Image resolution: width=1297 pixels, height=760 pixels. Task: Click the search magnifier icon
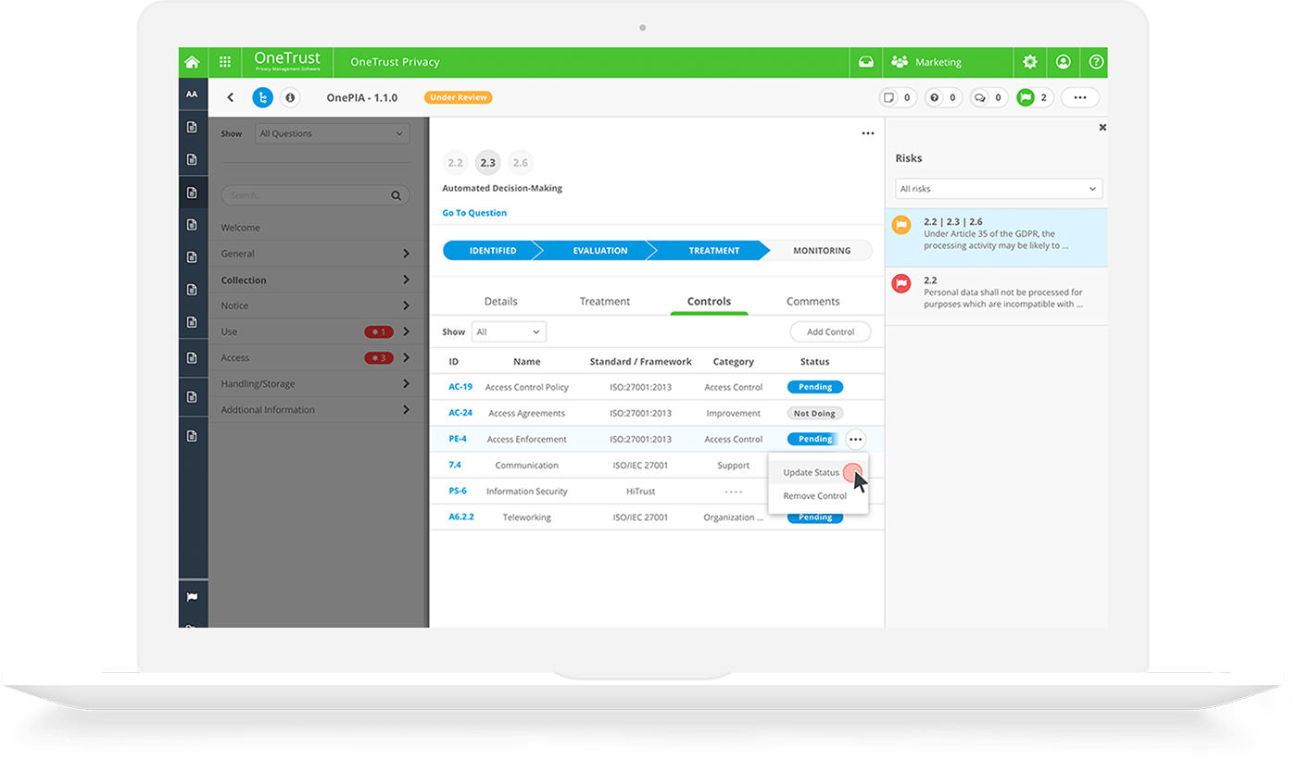point(396,195)
